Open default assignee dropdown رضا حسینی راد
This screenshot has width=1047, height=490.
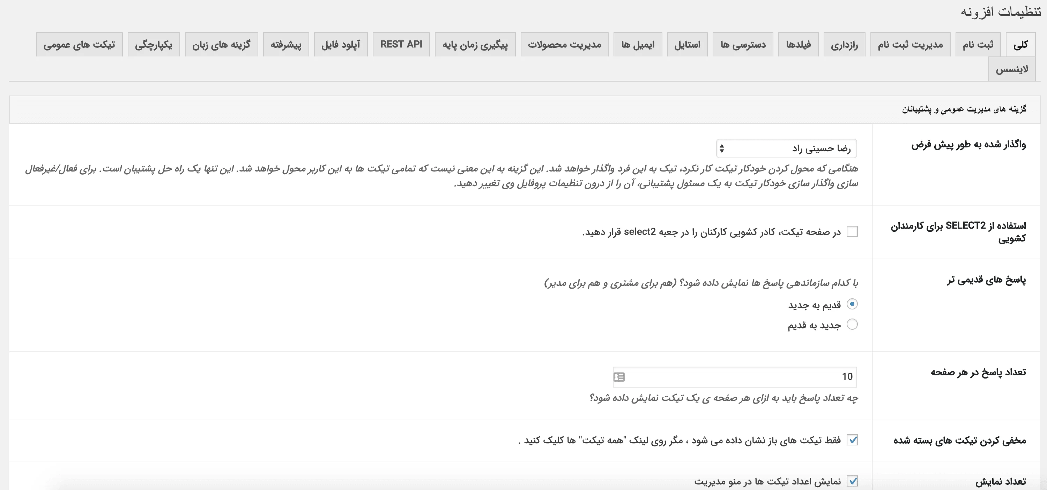pyautogui.click(x=786, y=148)
